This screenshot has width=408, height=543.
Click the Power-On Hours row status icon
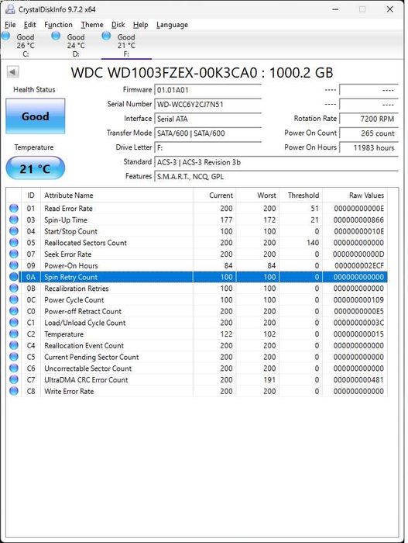pos(14,265)
